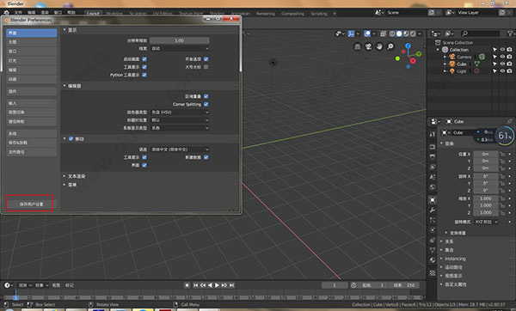516x311 pixels.
Task: Click the current frame marker on timeline
Action: pos(15,297)
